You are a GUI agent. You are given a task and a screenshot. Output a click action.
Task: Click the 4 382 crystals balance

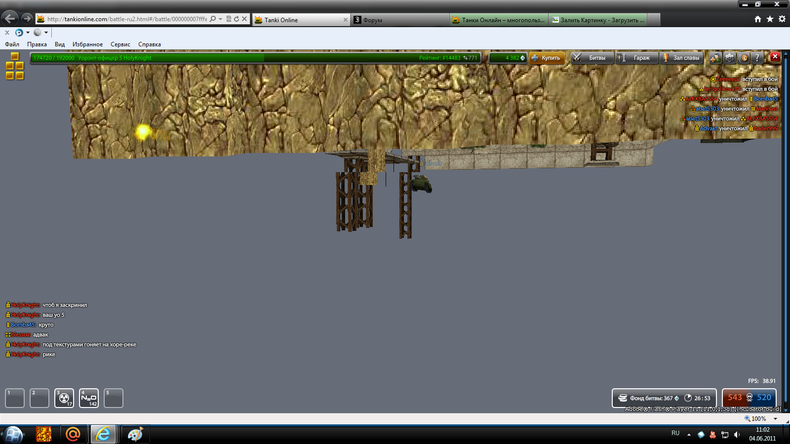(508, 58)
